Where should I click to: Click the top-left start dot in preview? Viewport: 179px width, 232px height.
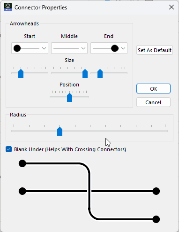22,163
